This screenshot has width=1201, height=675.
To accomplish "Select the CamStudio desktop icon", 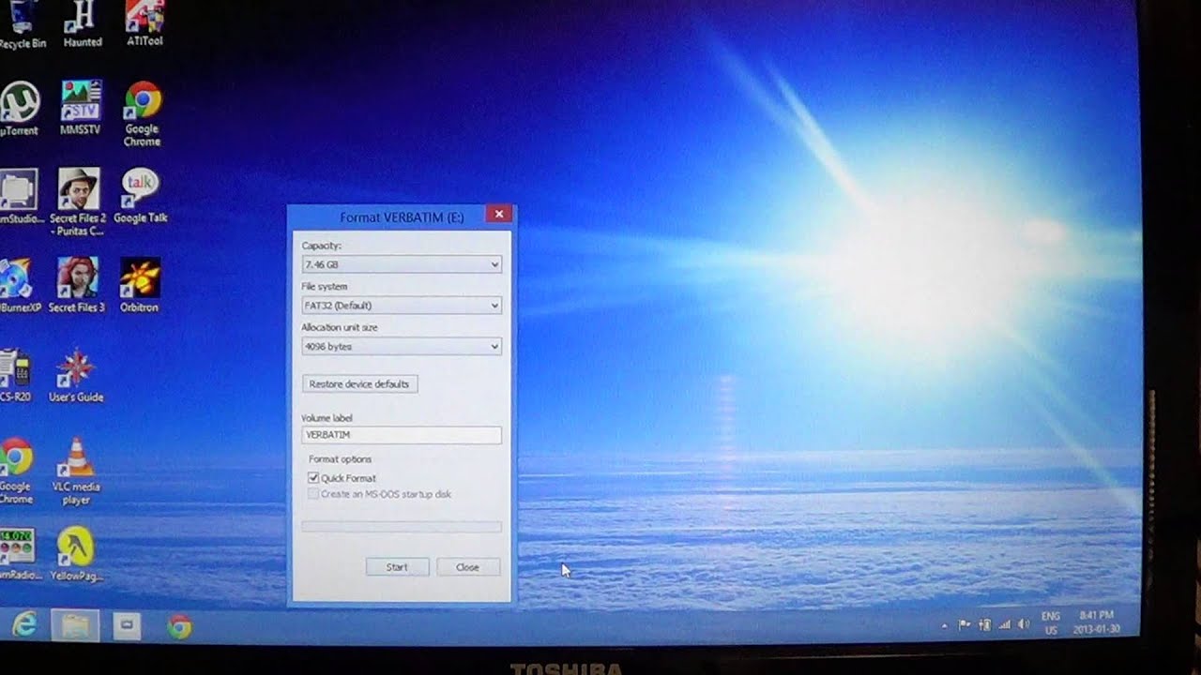I will tap(20, 196).
